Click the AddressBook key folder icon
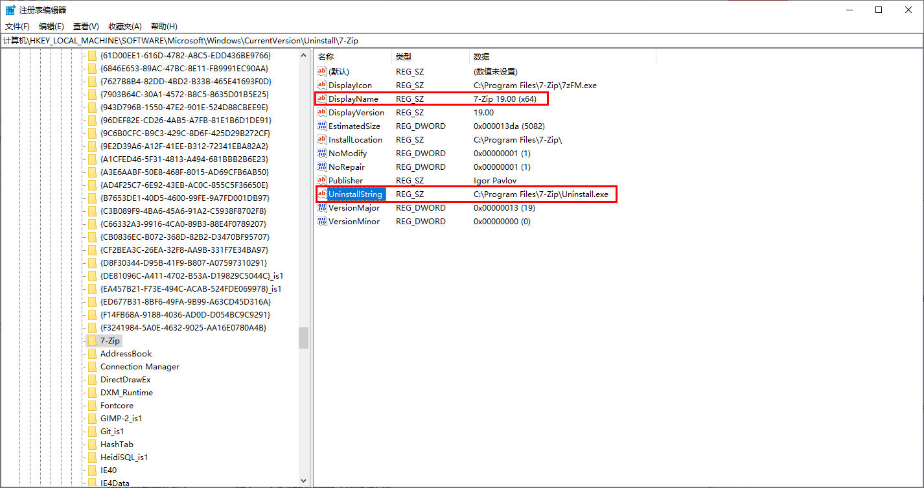The height and width of the screenshot is (488, 924). pyautogui.click(x=92, y=353)
